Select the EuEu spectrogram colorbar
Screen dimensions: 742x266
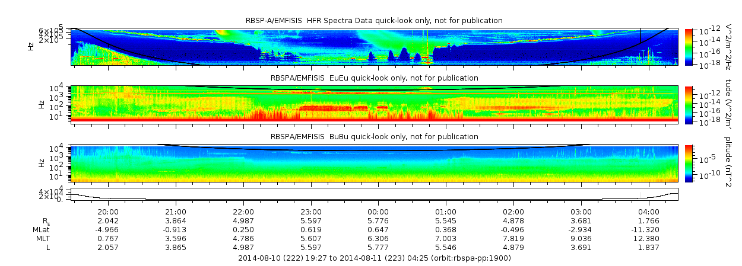(689, 104)
